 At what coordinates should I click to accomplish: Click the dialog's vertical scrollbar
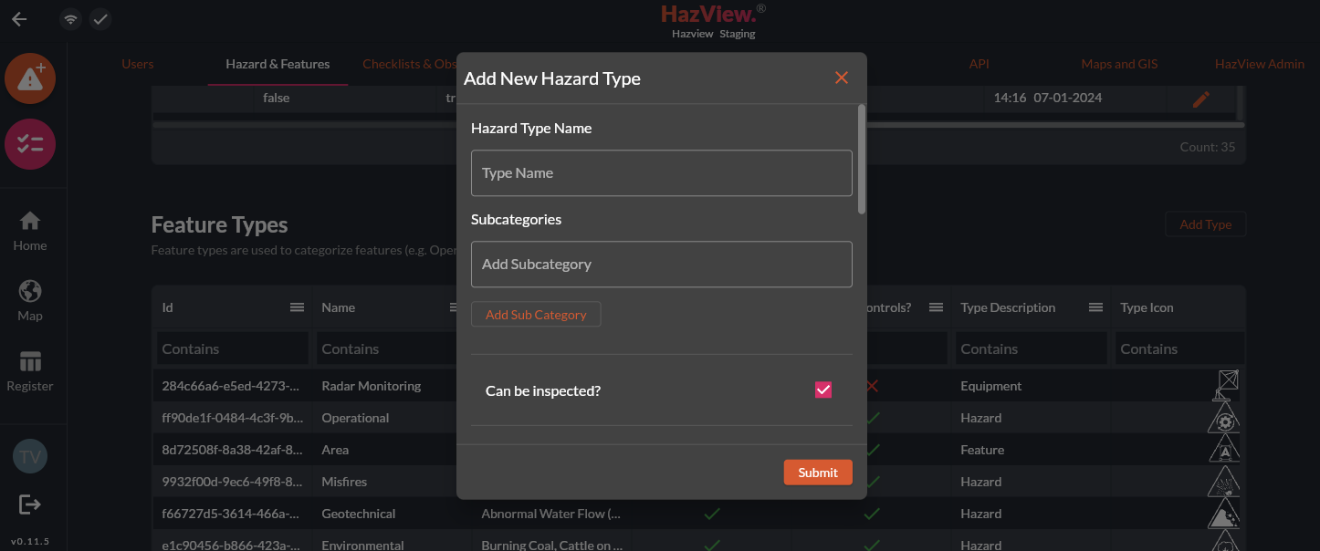[x=862, y=160]
